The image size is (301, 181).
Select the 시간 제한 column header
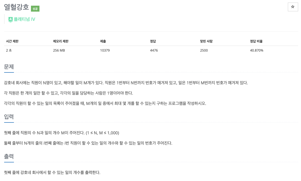pos(12,41)
